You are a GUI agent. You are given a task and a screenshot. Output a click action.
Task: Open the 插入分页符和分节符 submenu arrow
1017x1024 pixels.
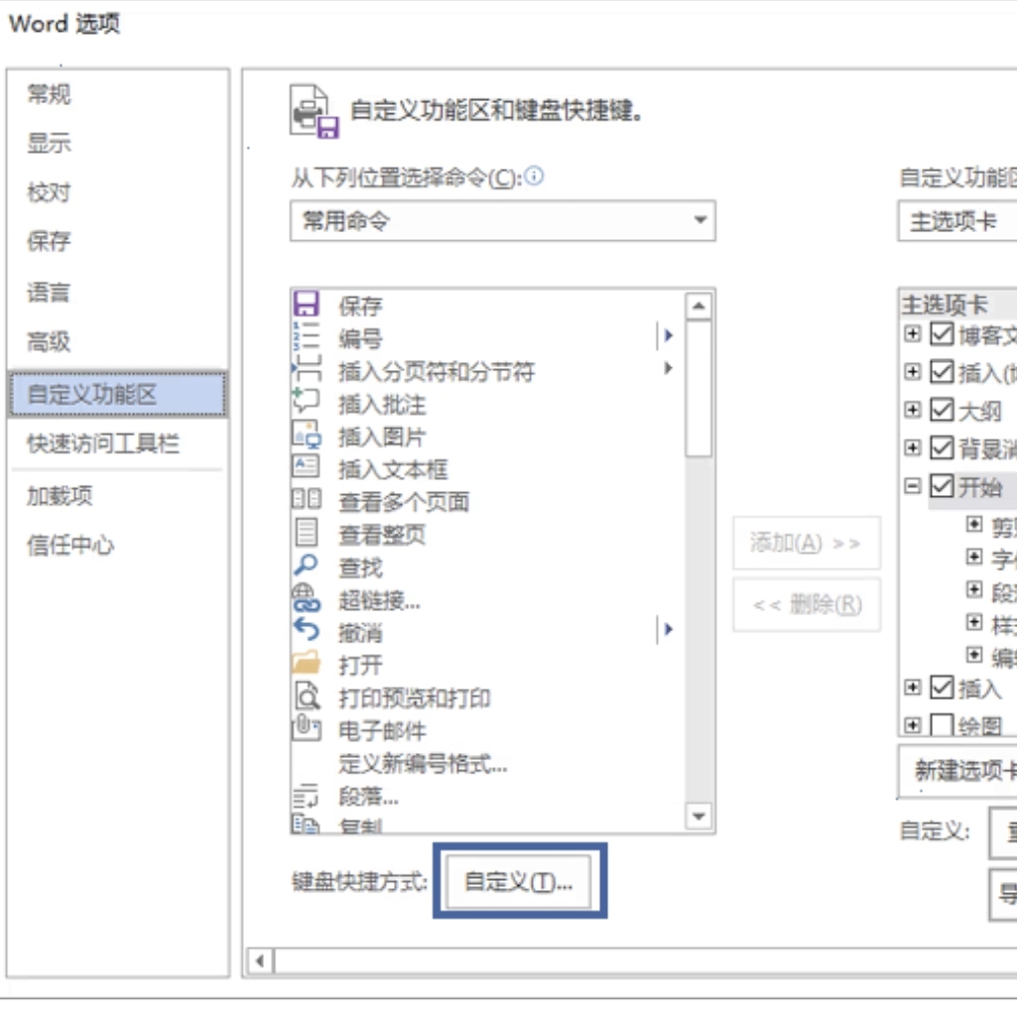[x=668, y=368]
